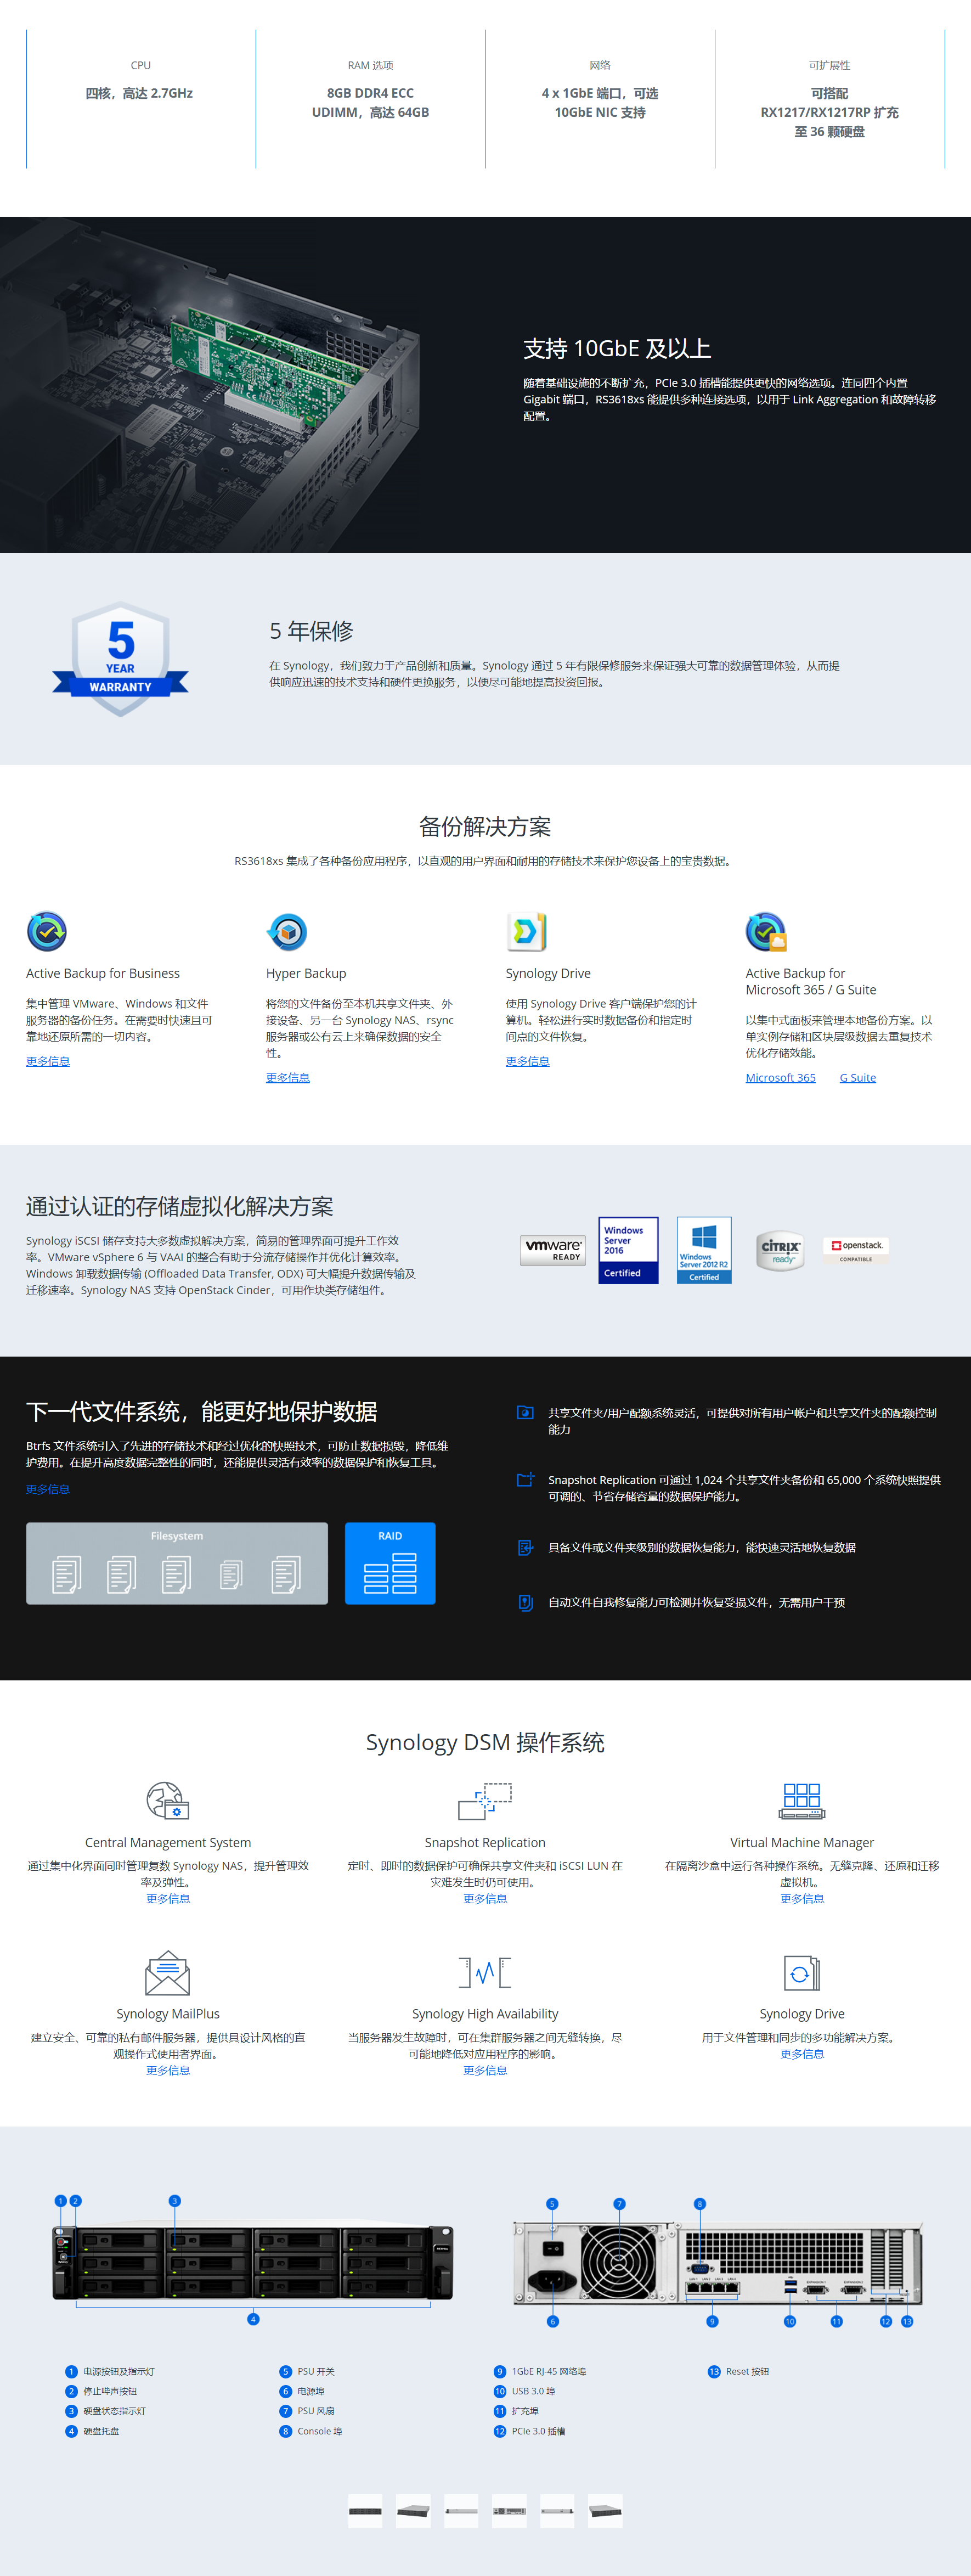Open the Microsoft 365 link
This screenshot has width=971, height=2576.
click(x=780, y=1077)
